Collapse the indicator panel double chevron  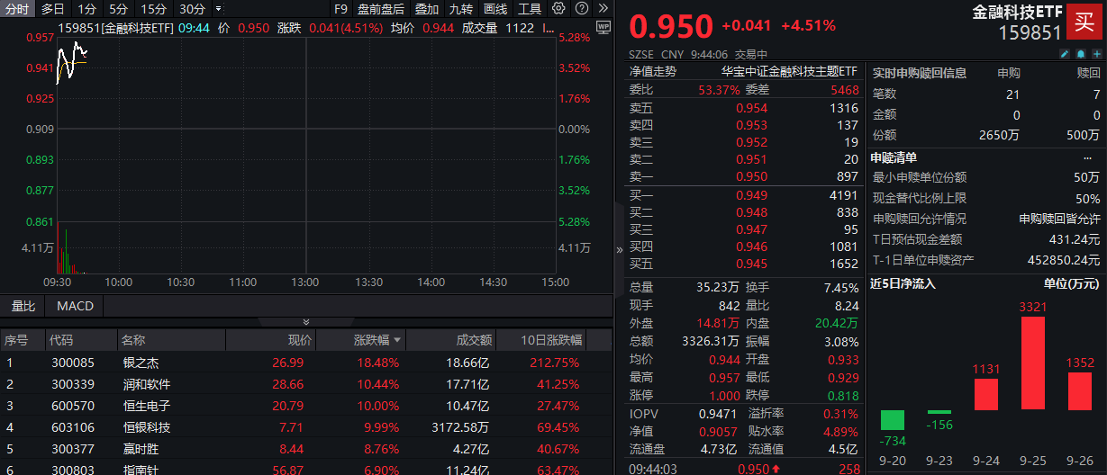pyautogui.click(x=306, y=322)
